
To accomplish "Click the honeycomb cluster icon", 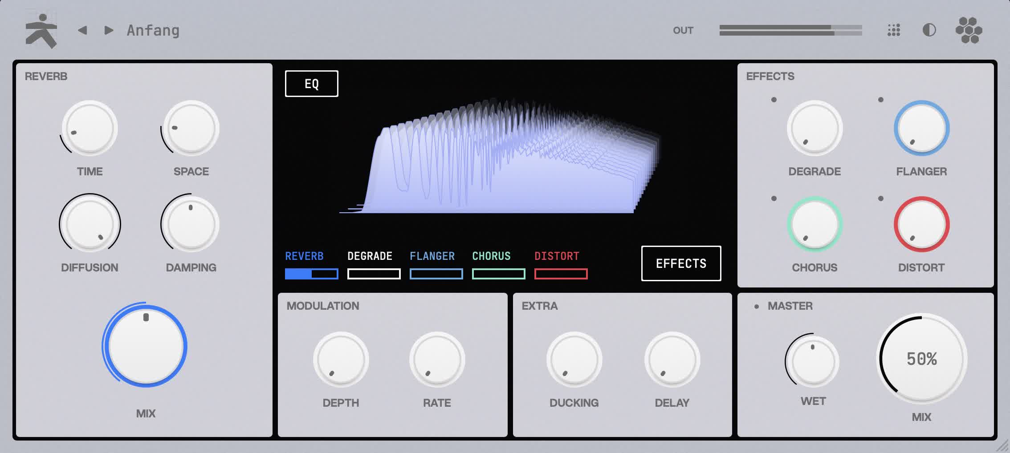I will [969, 30].
